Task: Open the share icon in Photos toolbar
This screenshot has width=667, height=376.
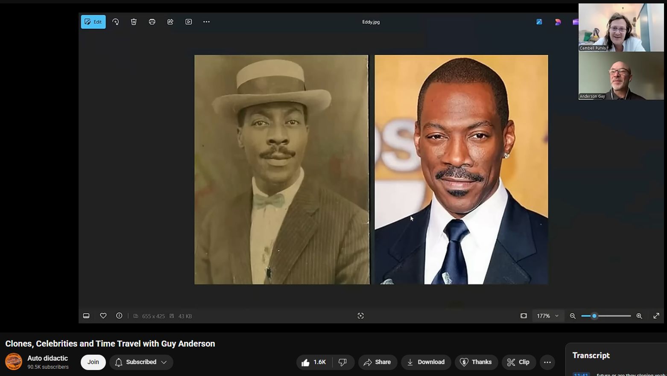Action: pyautogui.click(x=170, y=22)
